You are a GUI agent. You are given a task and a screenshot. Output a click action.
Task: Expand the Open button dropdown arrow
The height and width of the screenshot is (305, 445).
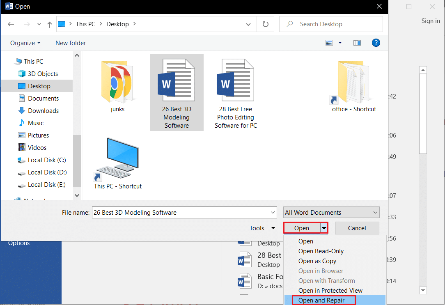point(324,228)
